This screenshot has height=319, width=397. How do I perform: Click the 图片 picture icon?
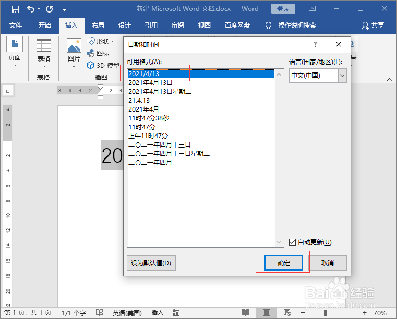(x=74, y=45)
